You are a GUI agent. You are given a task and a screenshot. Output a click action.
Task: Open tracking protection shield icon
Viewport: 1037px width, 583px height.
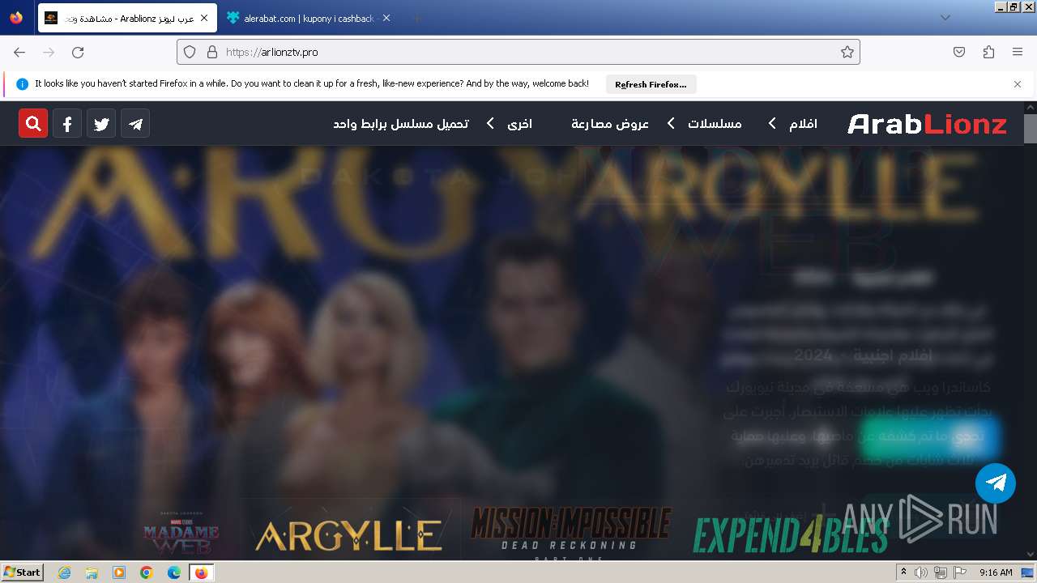pos(190,52)
